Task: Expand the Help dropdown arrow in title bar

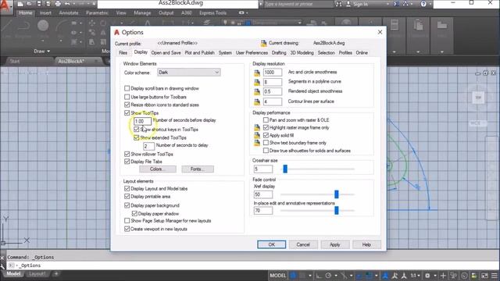Action: pyautogui.click(x=430, y=4)
